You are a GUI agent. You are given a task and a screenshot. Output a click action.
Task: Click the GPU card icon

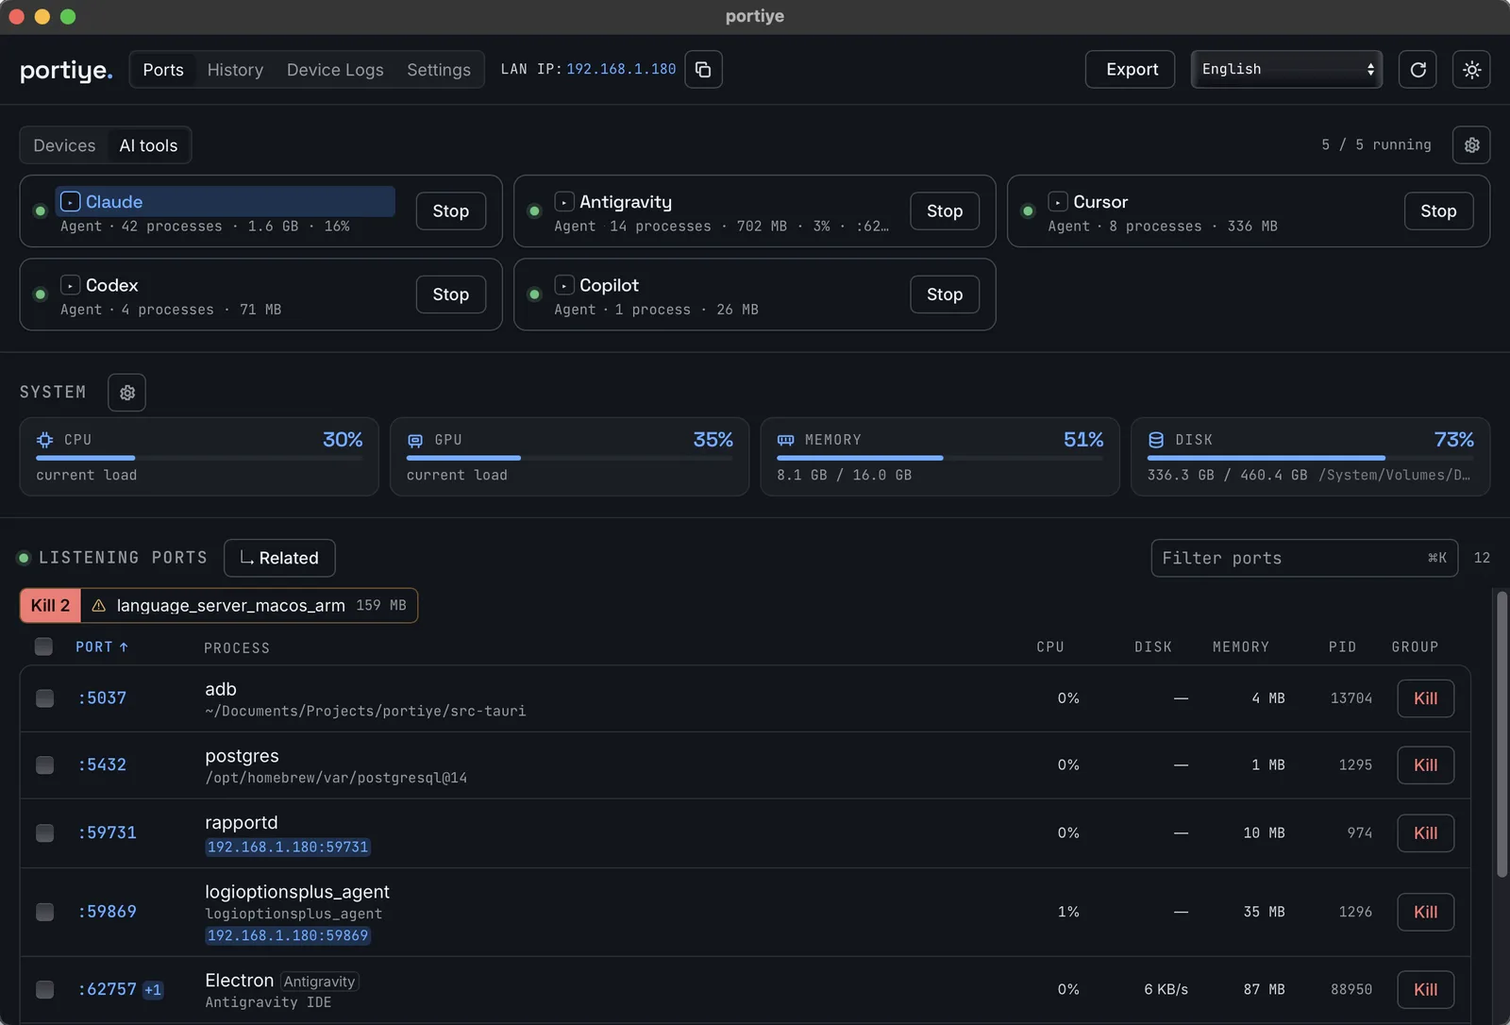click(x=415, y=440)
